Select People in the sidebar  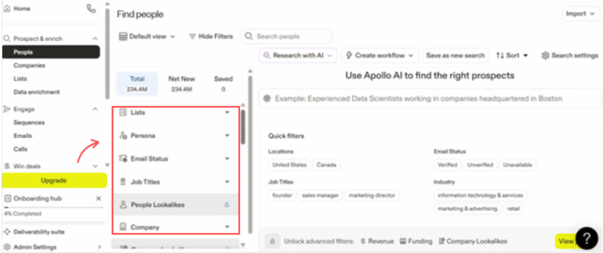click(x=51, y=52)
